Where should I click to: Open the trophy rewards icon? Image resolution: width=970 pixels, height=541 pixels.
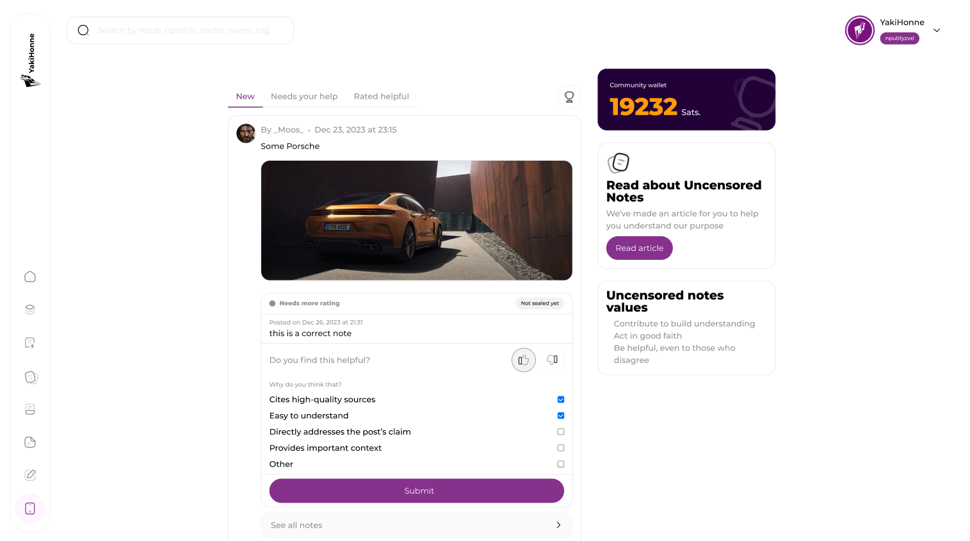click(569, 97)
